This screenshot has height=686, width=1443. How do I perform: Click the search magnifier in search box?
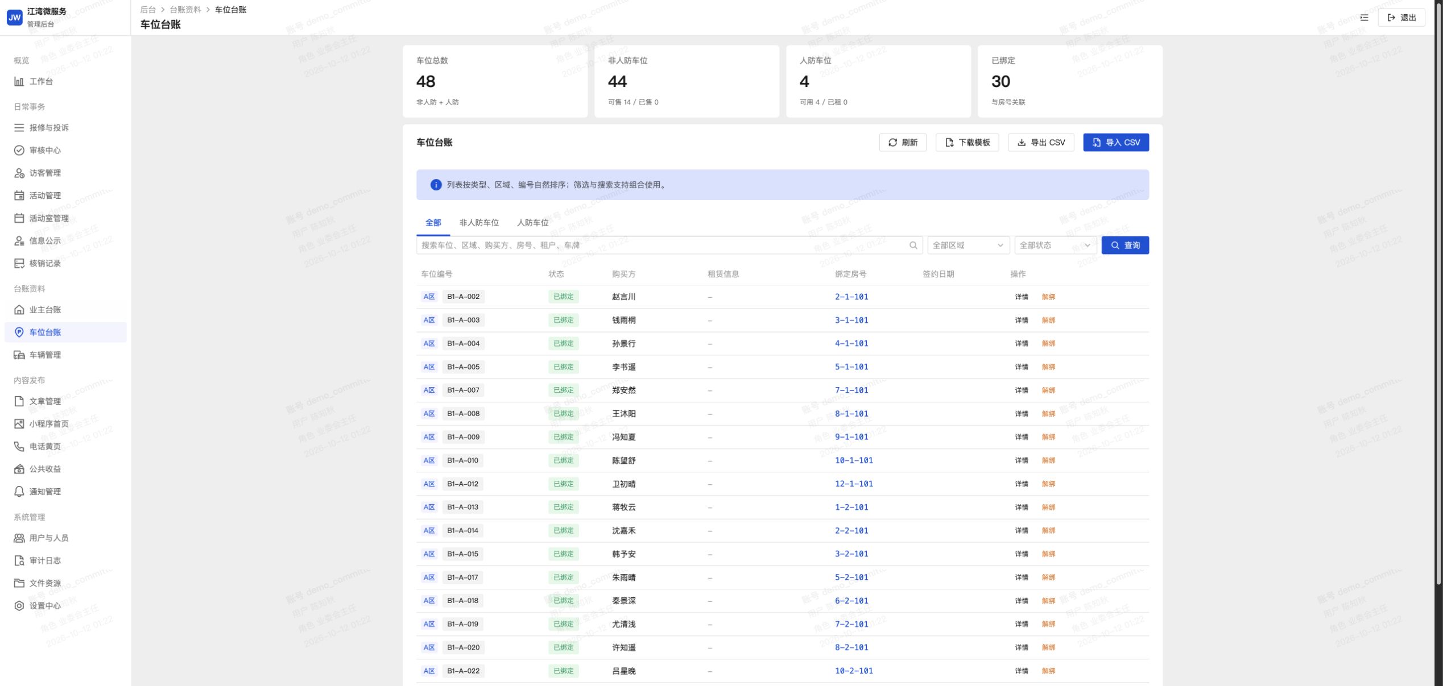pyautogui.click(x=913, y=246)
